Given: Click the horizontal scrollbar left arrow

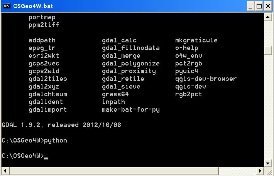Looking at the screenshot, I should click(5, 171).
